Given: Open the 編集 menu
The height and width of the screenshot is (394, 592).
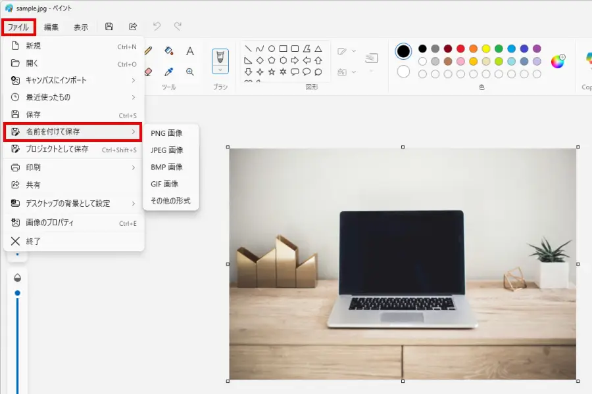Looking at the screenshot, I should (51, 27).
